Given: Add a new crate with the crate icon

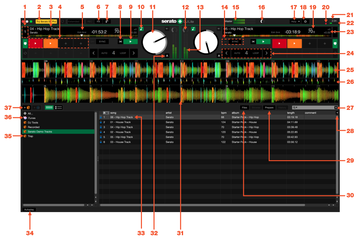Looking at the screenshot, I should coord(27,107).
